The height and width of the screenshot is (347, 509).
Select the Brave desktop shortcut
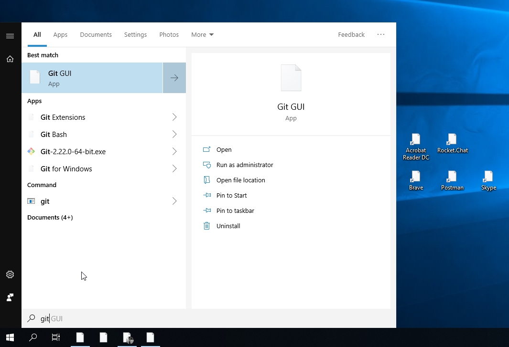pos(416,180)
